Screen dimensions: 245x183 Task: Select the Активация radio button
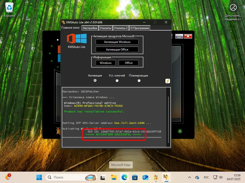coord(95,81)
